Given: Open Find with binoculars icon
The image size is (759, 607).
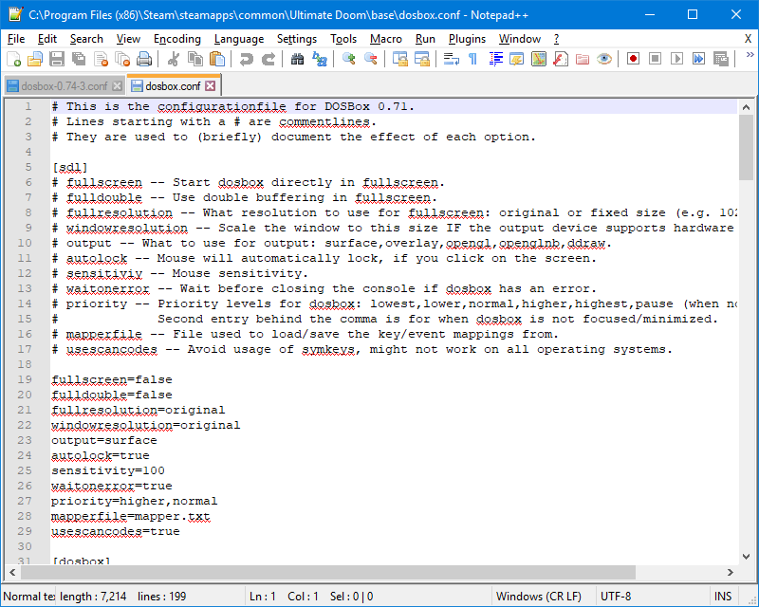Looking at the screenshot, I should click(x=297, y=59).
